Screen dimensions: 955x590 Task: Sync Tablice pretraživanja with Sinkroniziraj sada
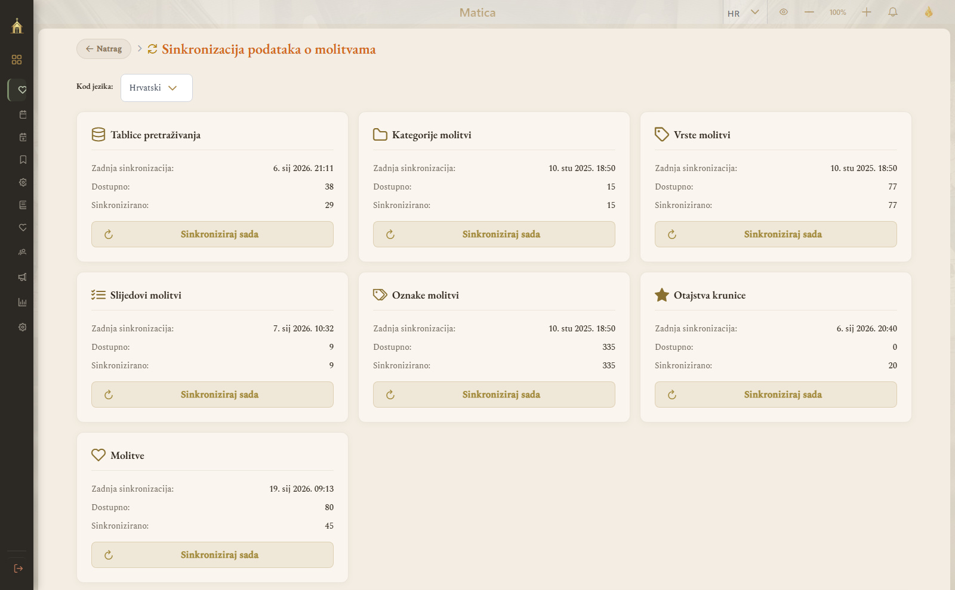point(212,234)
